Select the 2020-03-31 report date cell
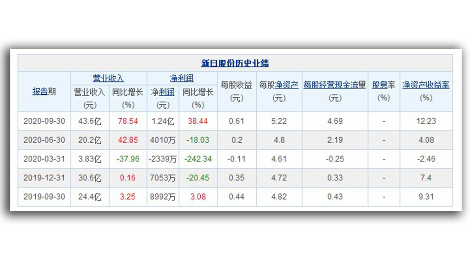This screenshot has height=260, width=472. pos(44,159)
